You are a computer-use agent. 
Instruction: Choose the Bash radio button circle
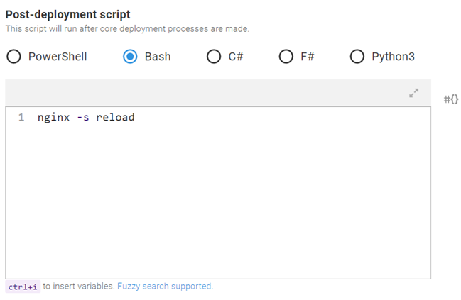point(130,57)
